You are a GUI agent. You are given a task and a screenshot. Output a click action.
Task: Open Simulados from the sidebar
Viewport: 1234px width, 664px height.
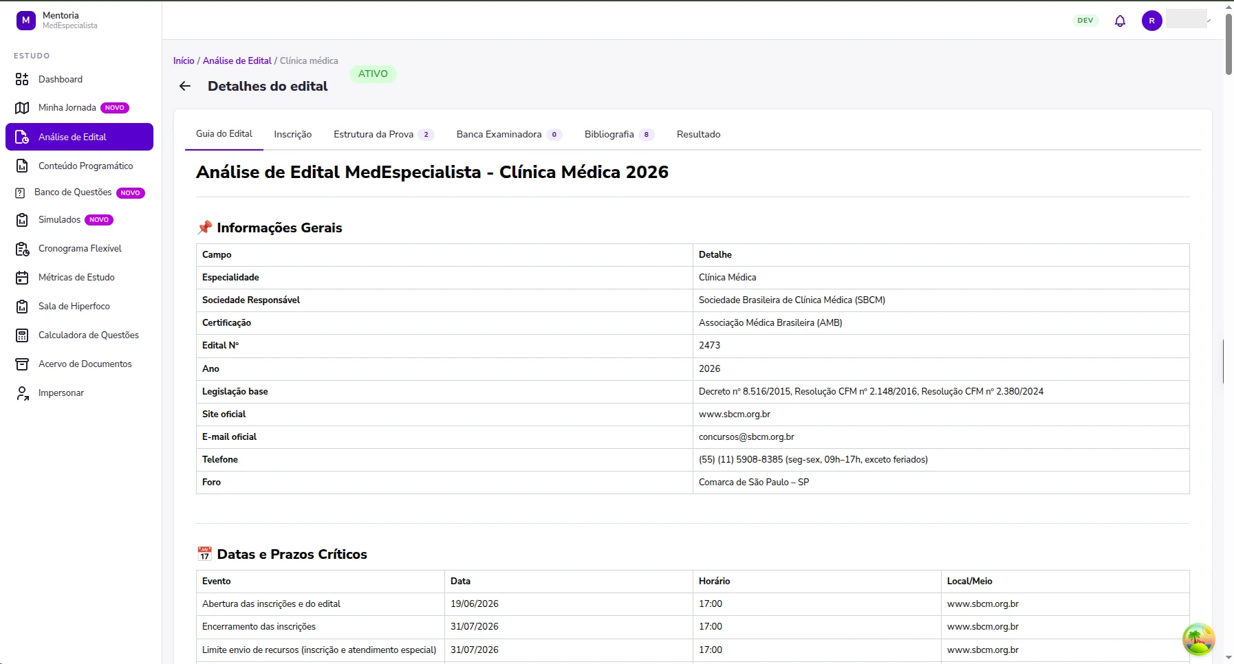[79, 220]
